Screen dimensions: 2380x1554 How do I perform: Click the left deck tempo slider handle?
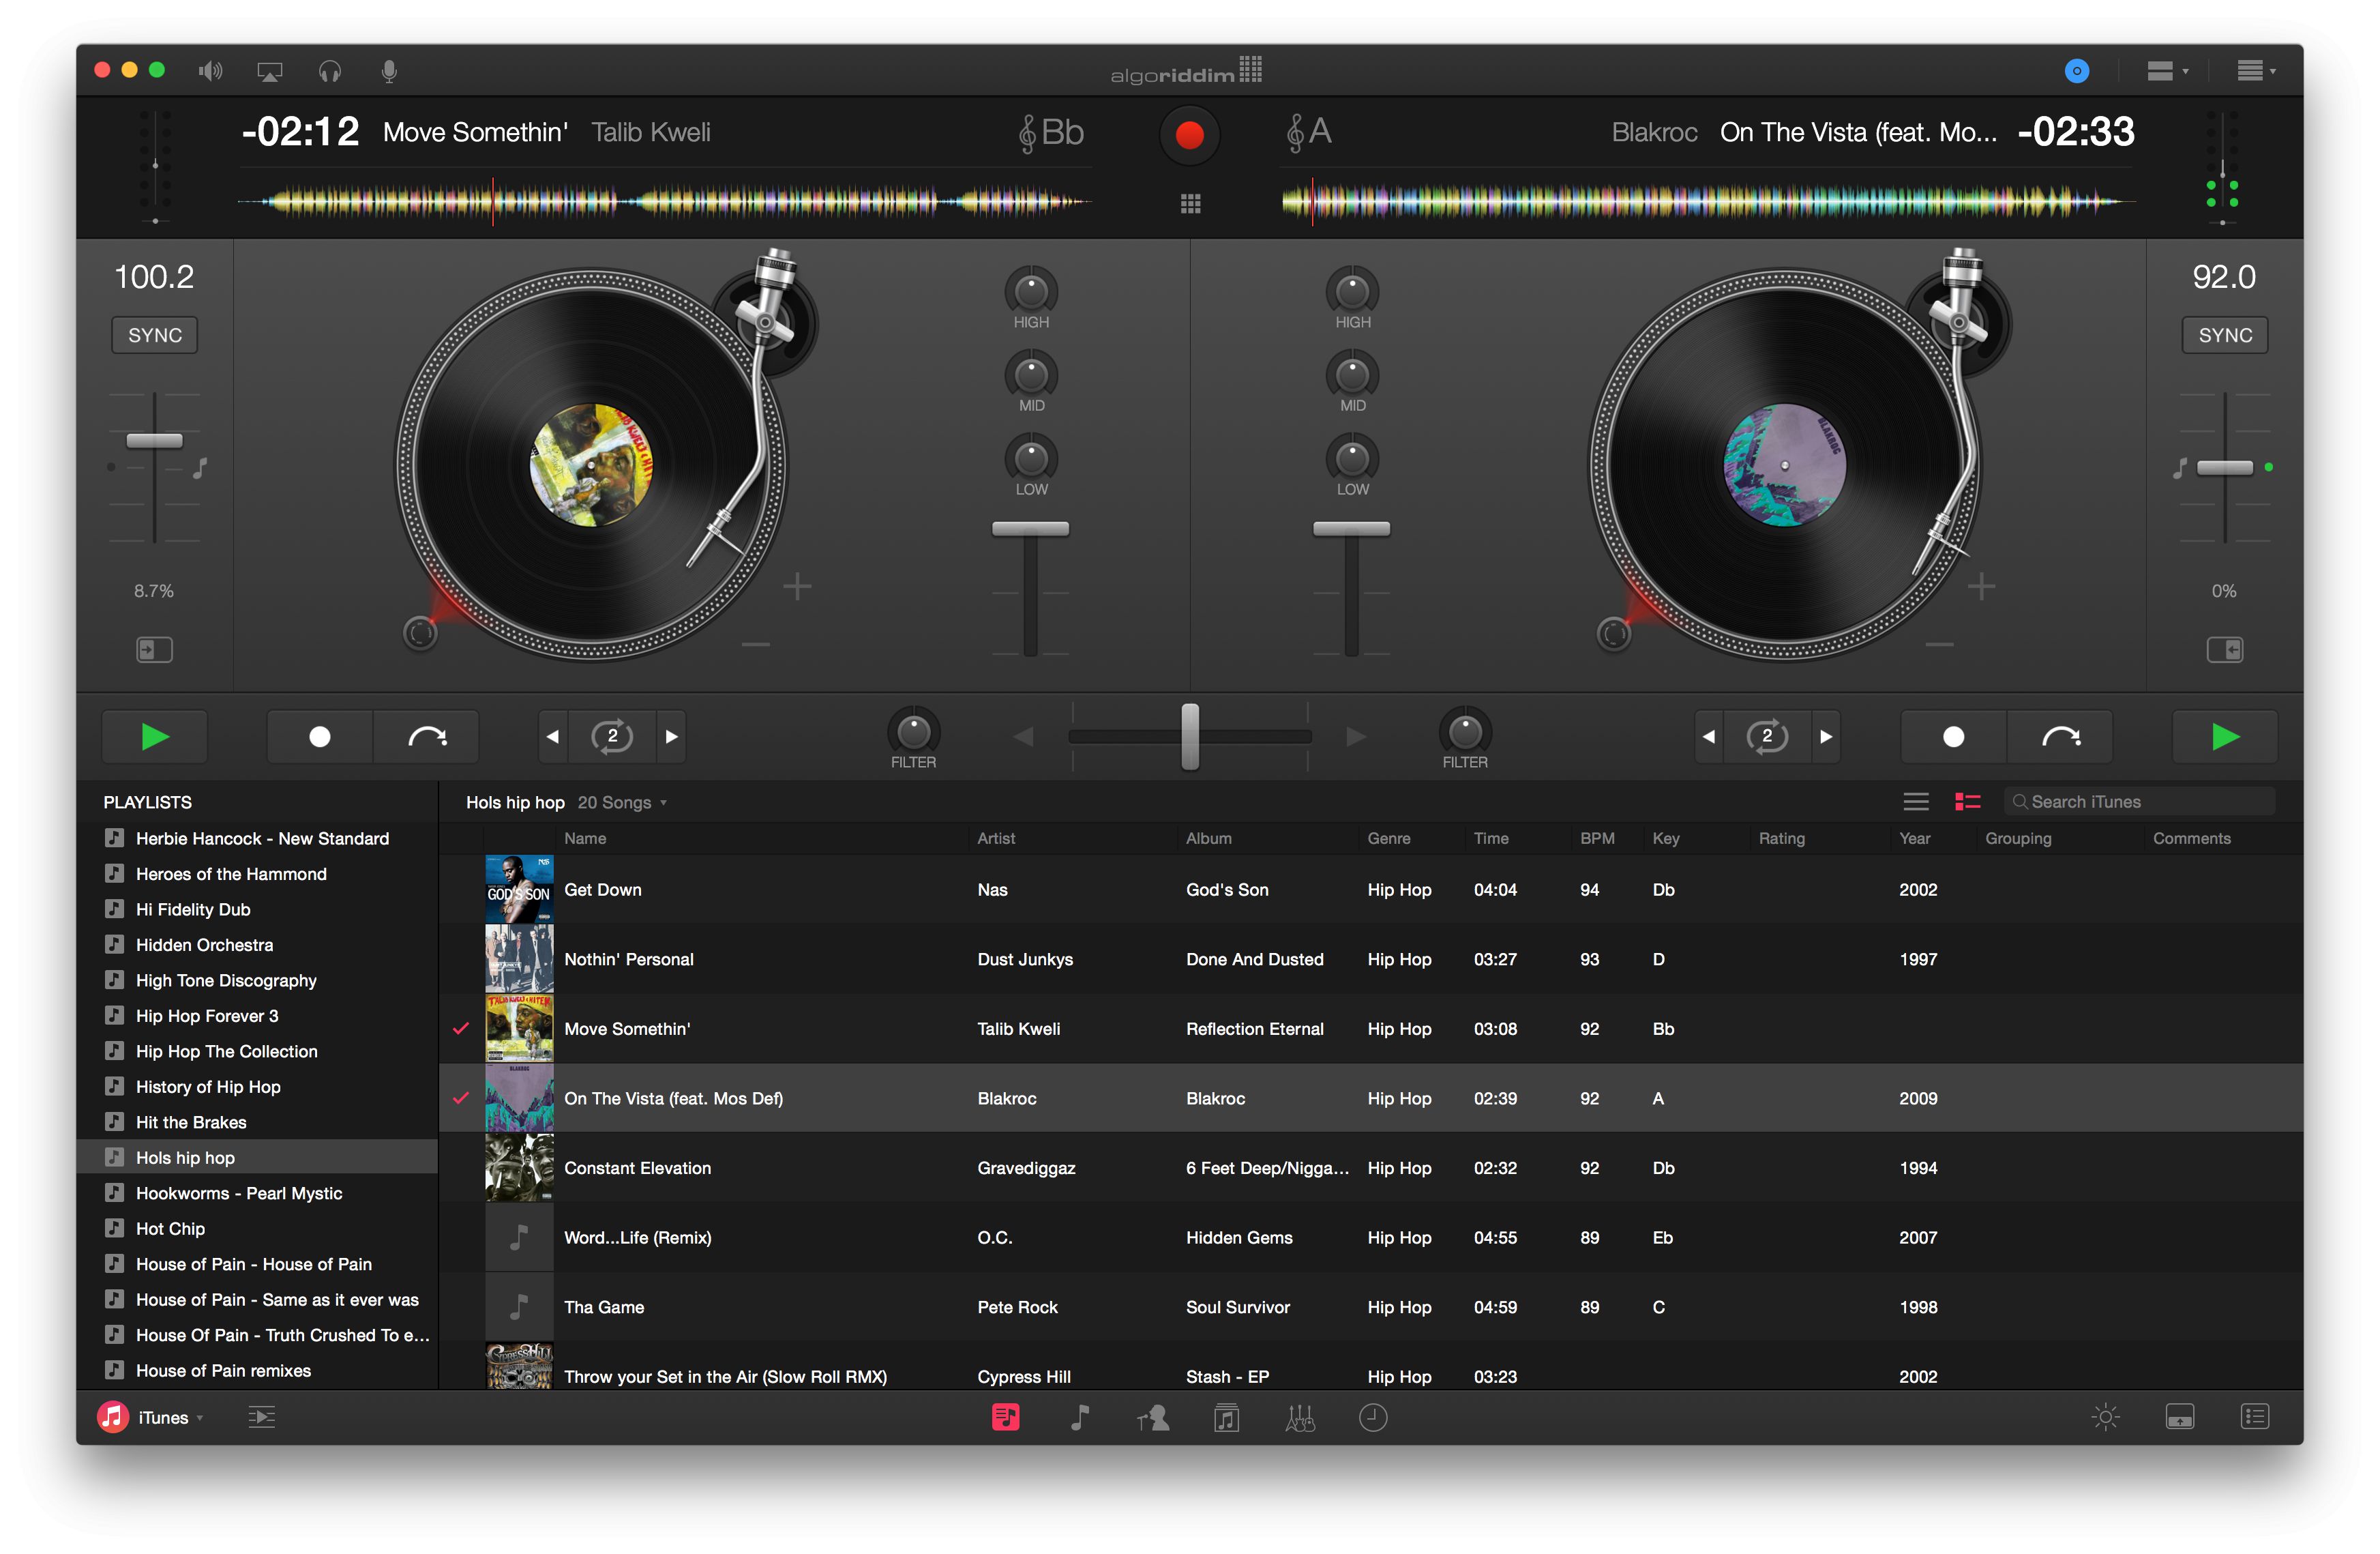[155, 440]
